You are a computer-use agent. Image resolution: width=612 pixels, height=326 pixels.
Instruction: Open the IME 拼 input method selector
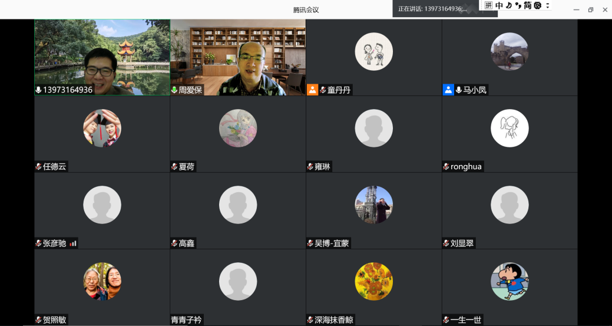click(x=488, y=5)
